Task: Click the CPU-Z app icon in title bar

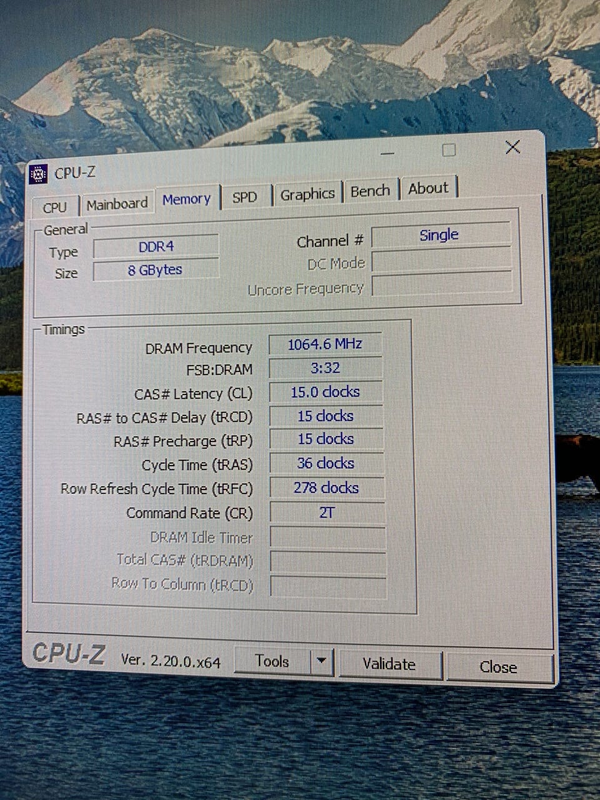Action: (x=38, y=174)
